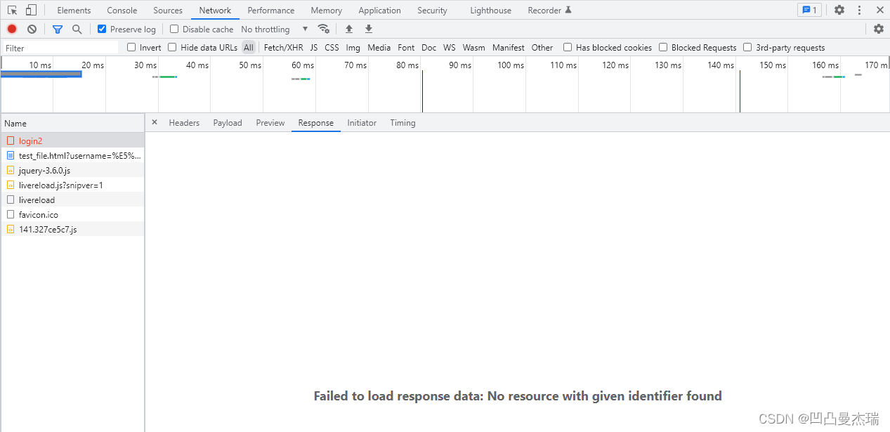
Task: Open network panel settings gear
Action: click(879, 30)
